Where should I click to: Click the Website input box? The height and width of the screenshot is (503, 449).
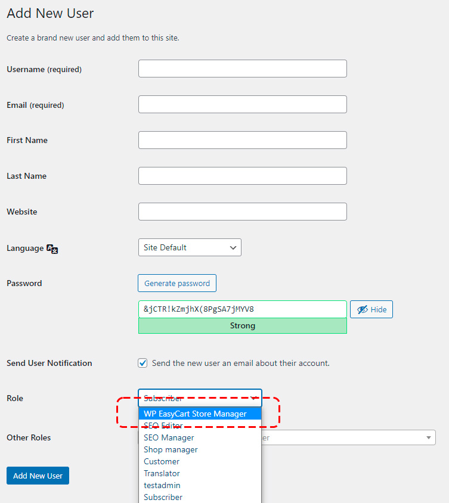point(242,212)
